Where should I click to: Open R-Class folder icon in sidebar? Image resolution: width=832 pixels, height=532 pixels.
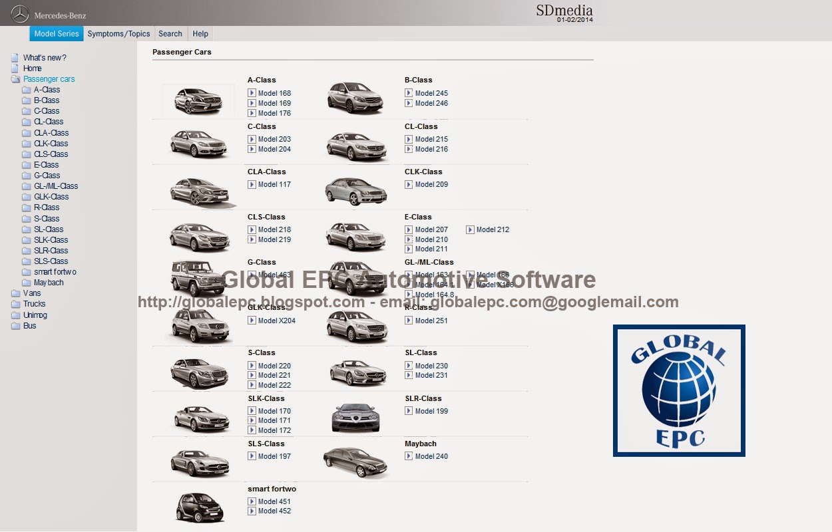pyautogui.click(x=27, y=207)
